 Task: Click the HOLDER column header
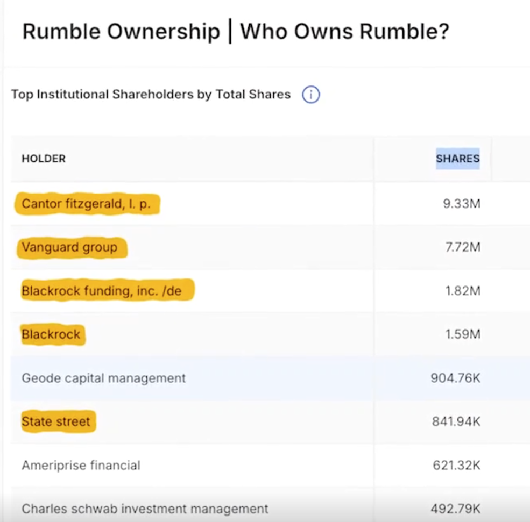[x=44, y=159]
